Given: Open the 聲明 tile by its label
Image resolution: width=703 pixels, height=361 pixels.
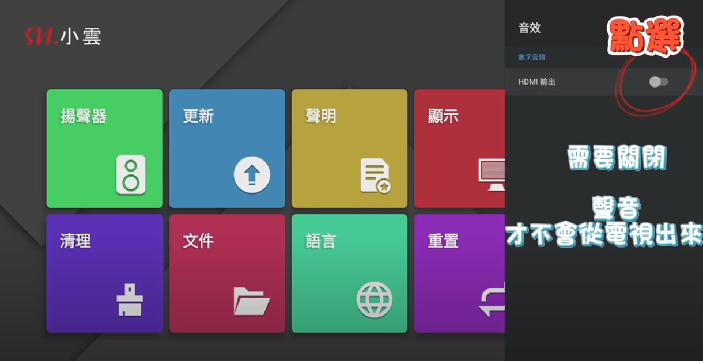Looking at the screenshot, I should click(320, 116).
